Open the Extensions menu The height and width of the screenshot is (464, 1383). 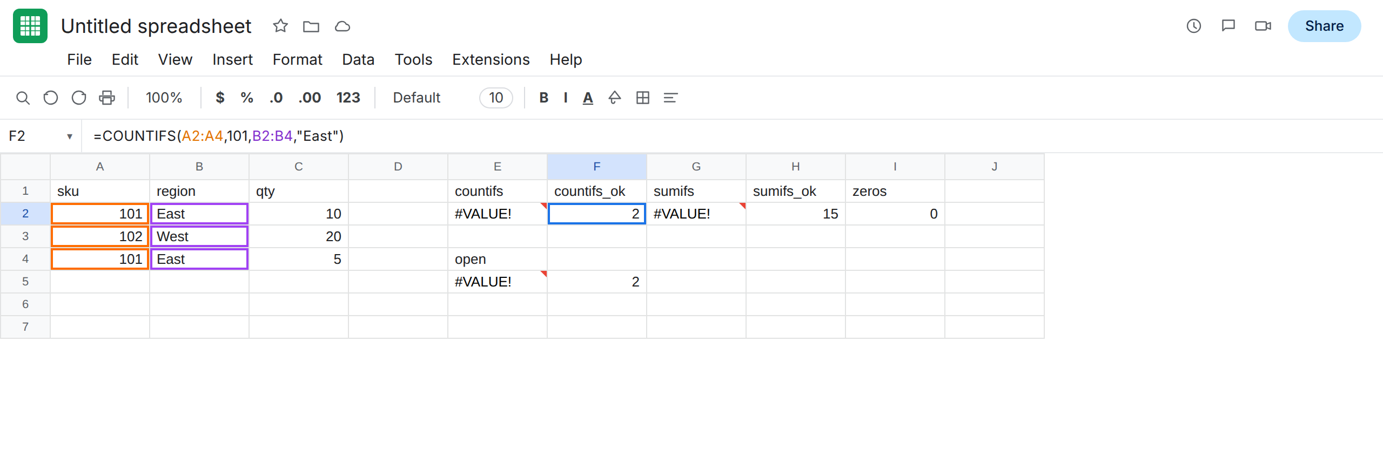[x=491, y=59]
